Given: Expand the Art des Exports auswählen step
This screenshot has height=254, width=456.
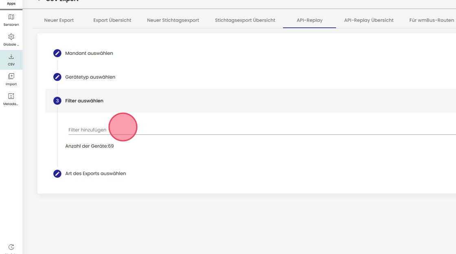Looking at the screenshot, I should pos(95,174).
